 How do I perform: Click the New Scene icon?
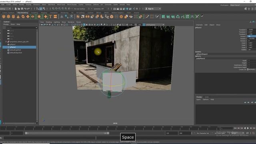(16, 9)
